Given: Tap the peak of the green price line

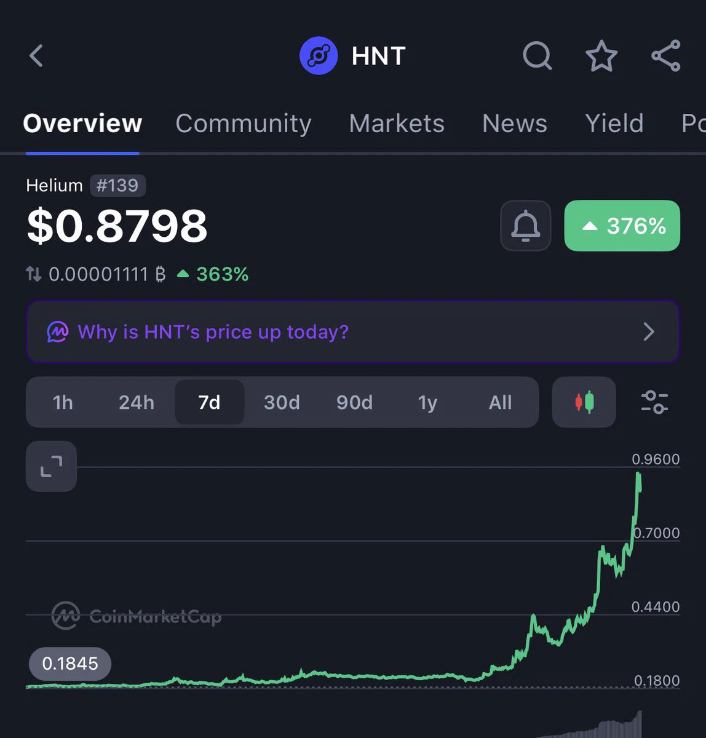Looking at the screenshot, I should [638, 474].
